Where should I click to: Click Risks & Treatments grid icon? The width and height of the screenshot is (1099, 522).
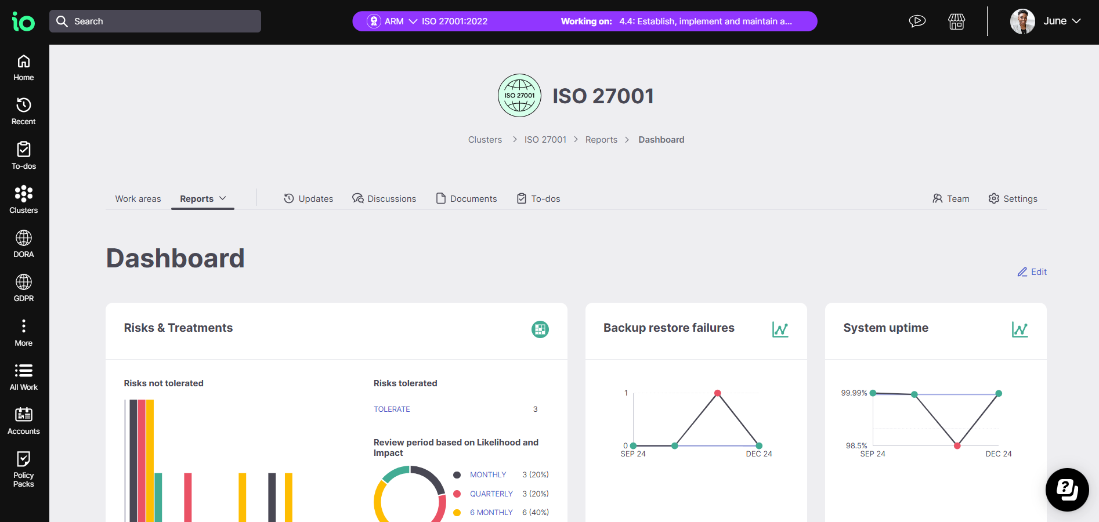[x=540, y=329]
